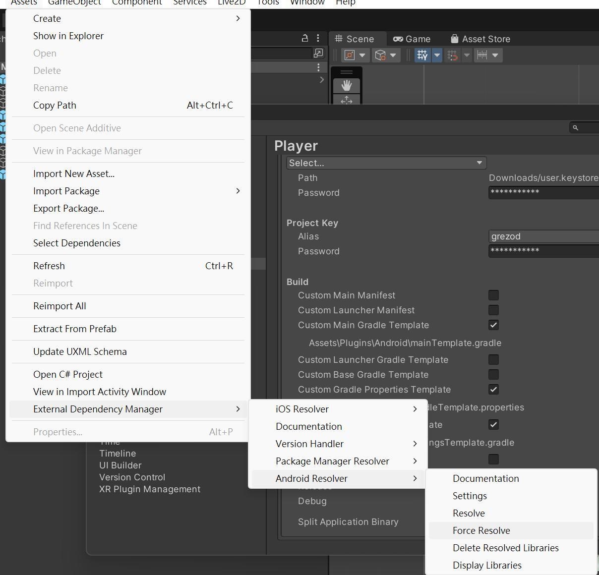599x575 pixels.
Task: Click the grid snapping magnet icon
Action: tap(452, 55)
